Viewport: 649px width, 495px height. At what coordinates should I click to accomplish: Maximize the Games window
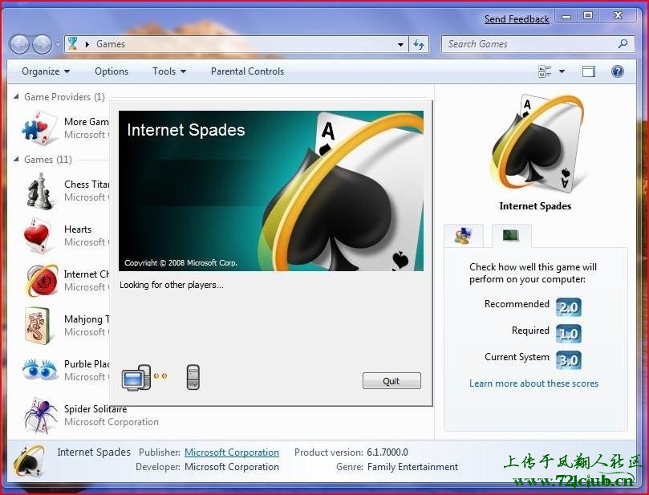pyautogui.click(x=588, y=16)
